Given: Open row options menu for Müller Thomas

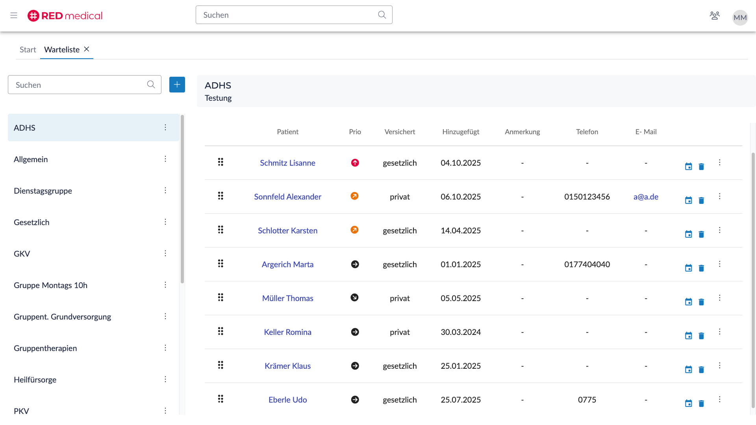Looking at the screenshot, I should coord(719,298).
